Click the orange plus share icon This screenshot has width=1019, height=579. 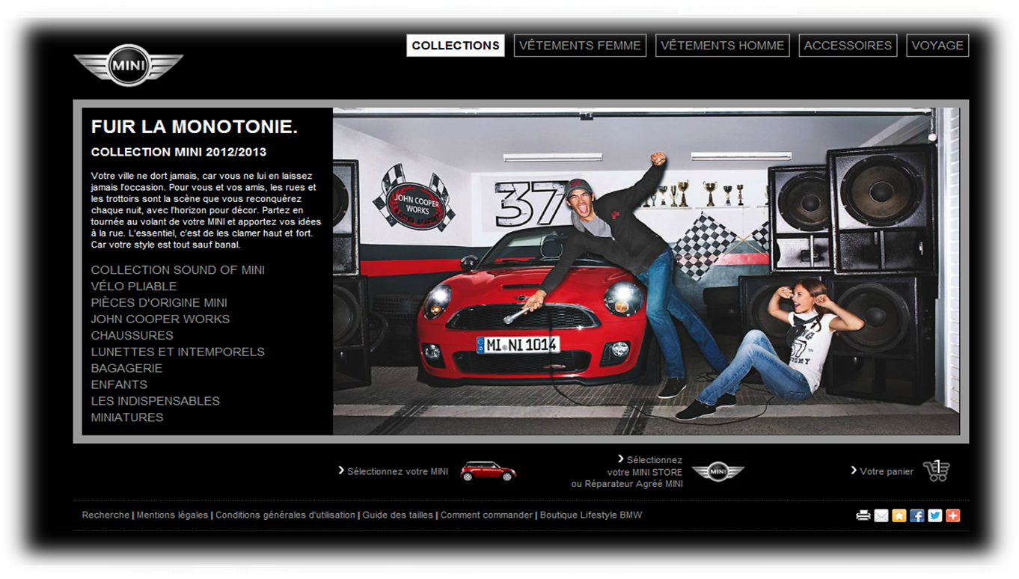click(x=952, y=515)
